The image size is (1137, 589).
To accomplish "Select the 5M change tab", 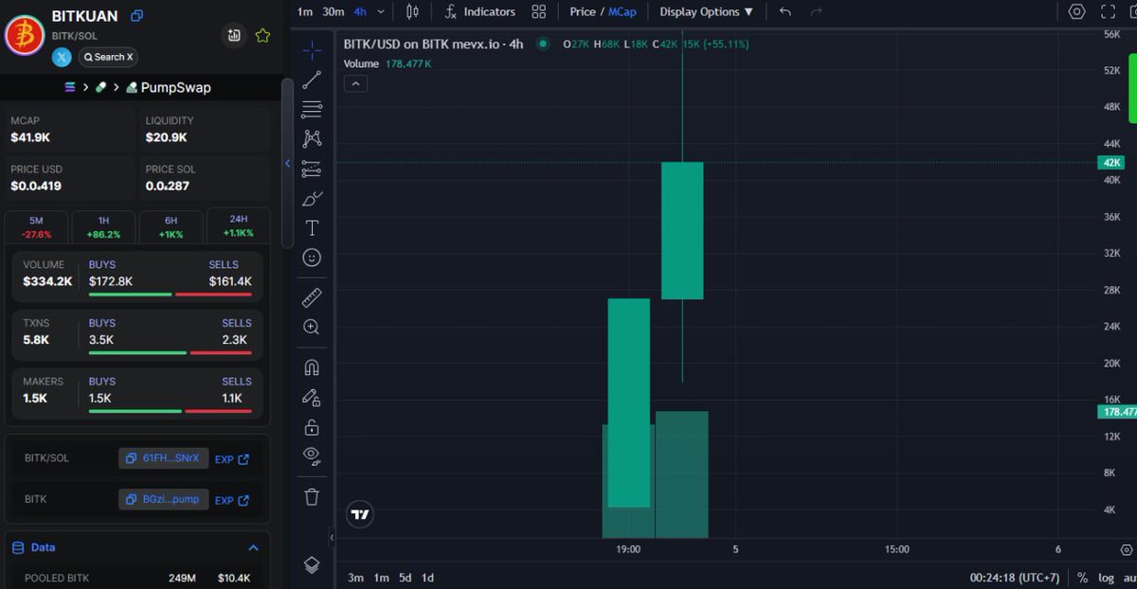I will (36, 226).
